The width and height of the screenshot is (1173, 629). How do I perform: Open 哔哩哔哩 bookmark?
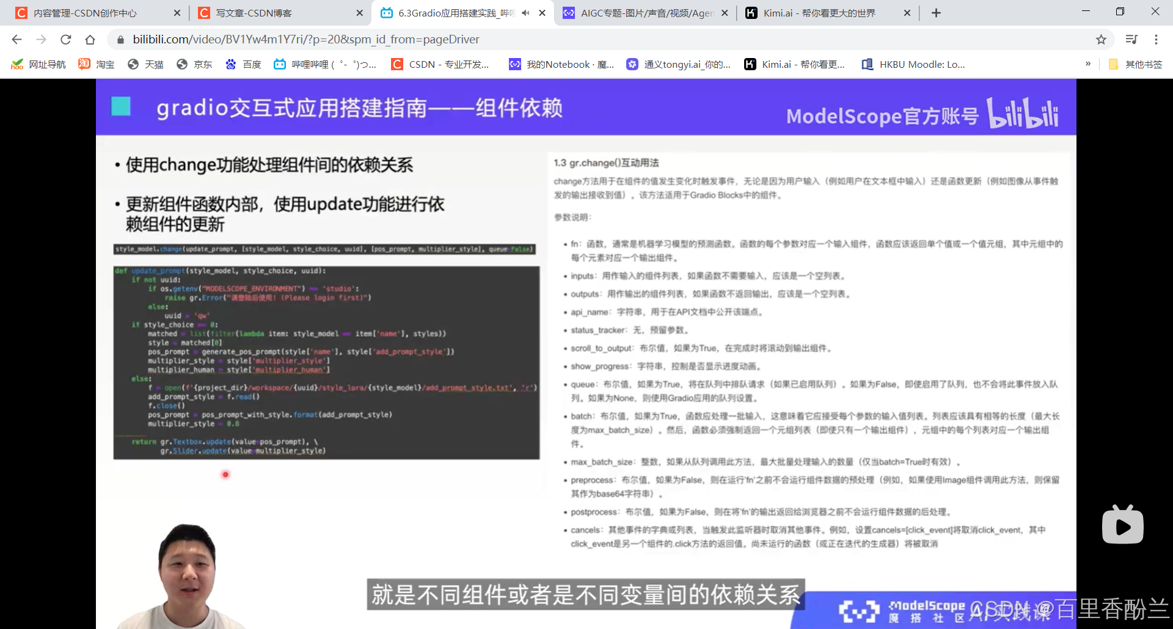pos(325,64)
